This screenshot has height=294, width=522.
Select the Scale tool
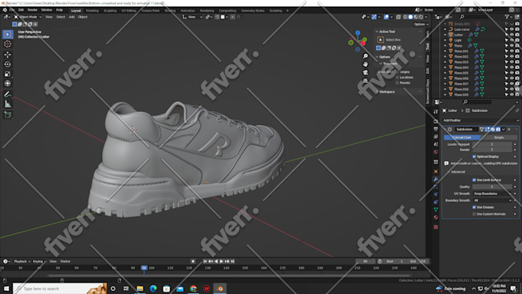click(x=8, y=74)
